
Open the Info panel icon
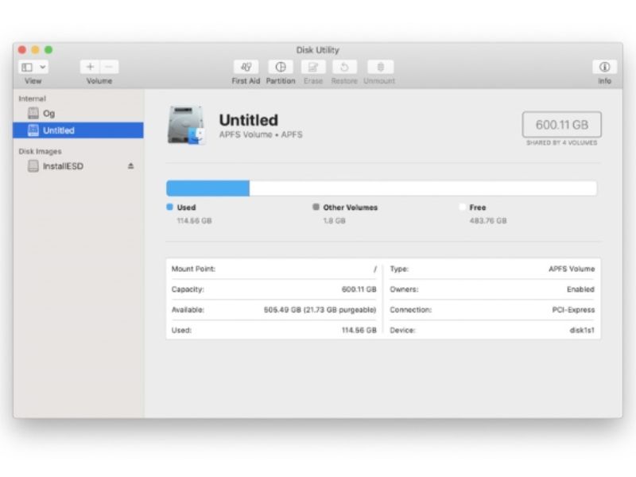604,67
